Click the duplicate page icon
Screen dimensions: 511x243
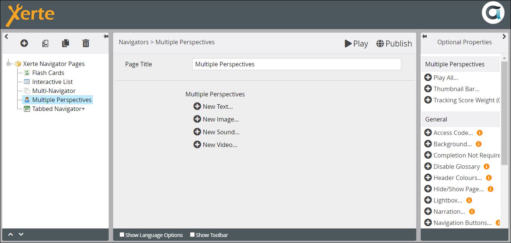66,43
